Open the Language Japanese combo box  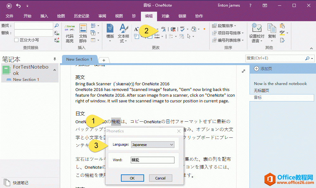(153, 145)
